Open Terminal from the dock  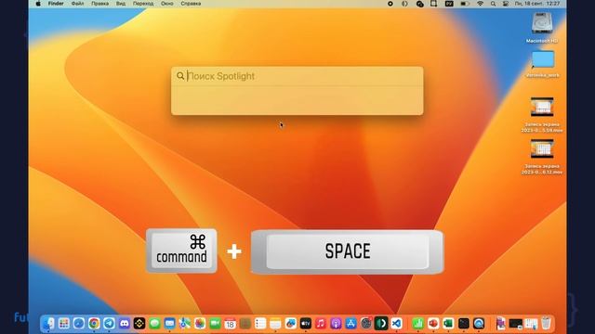[463, 323]
